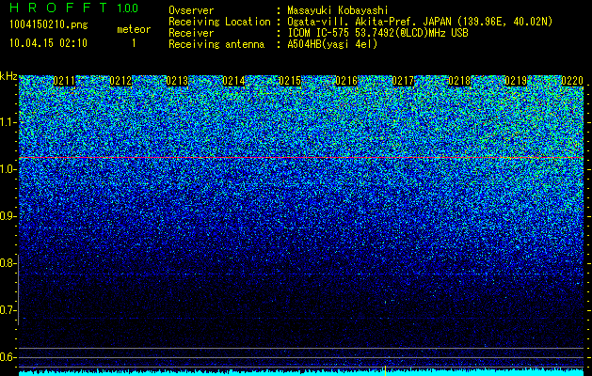Click the Ovserver field label
The width and height of the screenshot is (592, 376).
click(x=191, y=10)
